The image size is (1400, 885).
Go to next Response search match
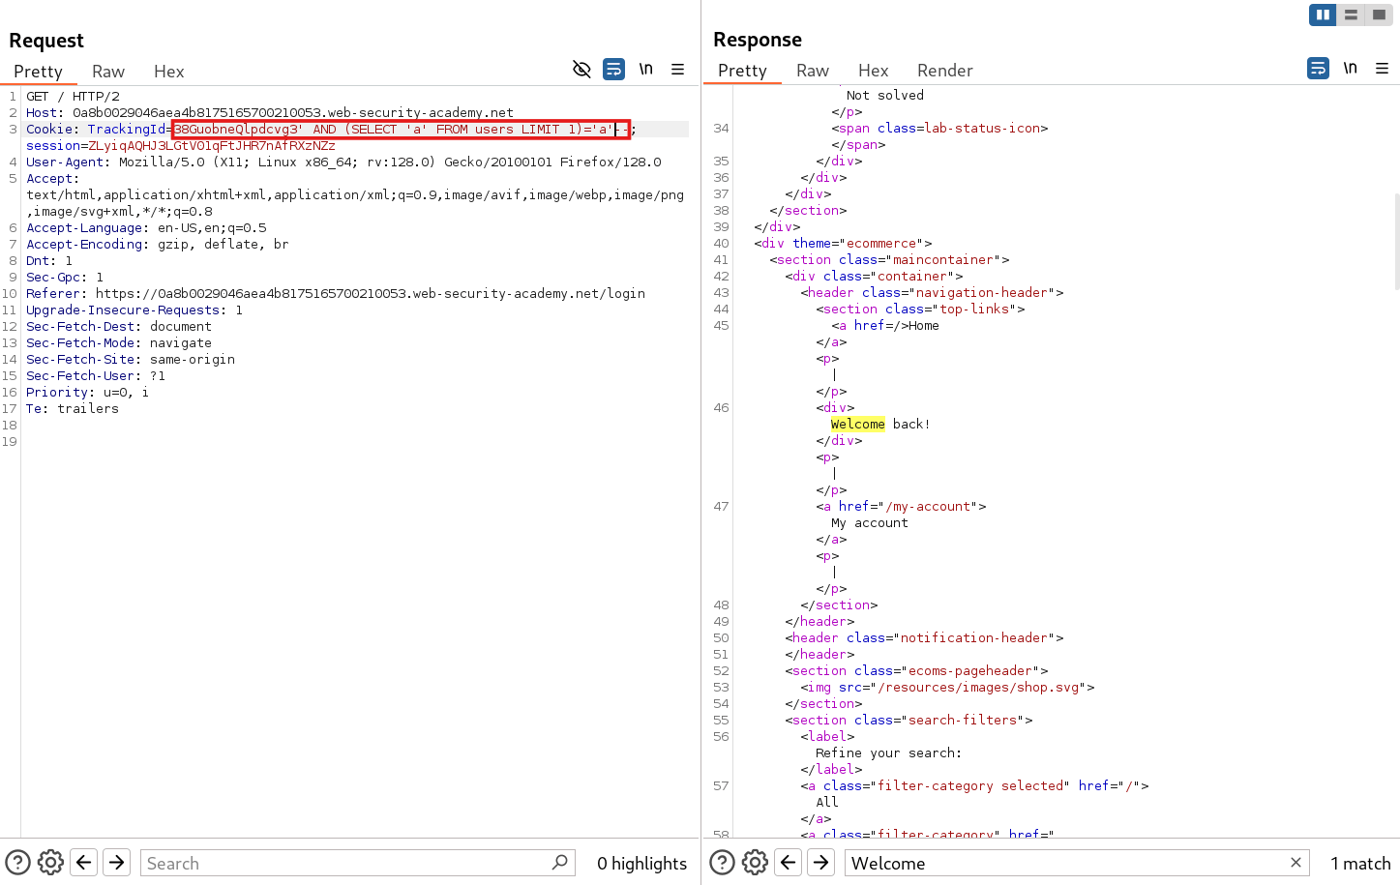point(821,862)
